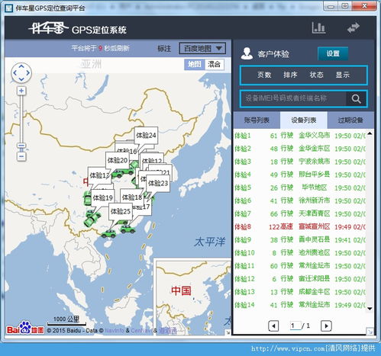Click the 体验20 map marker label
The width and height of the screenshot is (381, 356).
(118, 160)
